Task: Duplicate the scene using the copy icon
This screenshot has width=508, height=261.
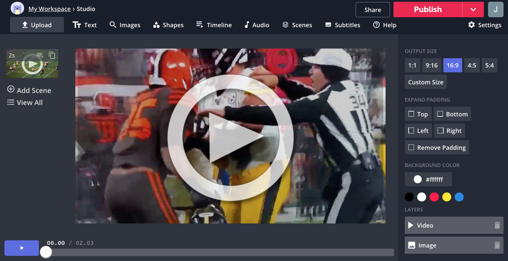Action: click(52, 55)
